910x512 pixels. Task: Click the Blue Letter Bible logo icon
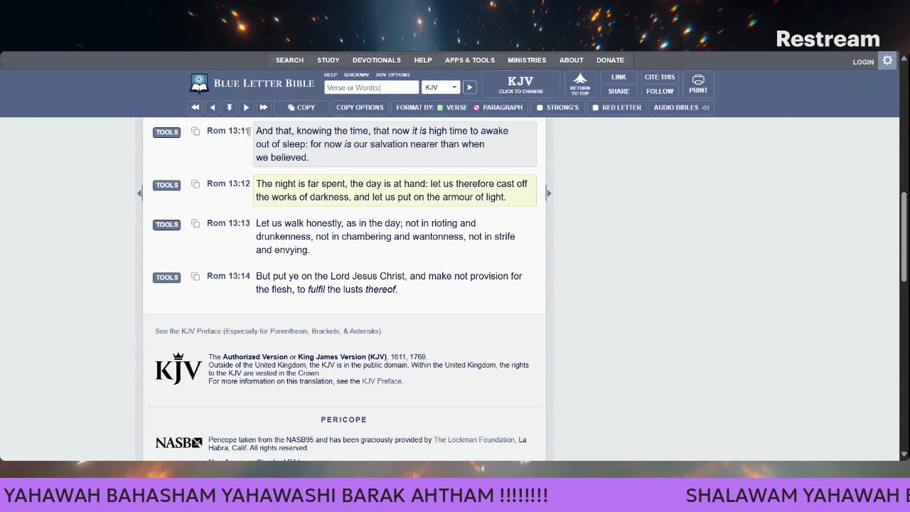coord(199,83)
